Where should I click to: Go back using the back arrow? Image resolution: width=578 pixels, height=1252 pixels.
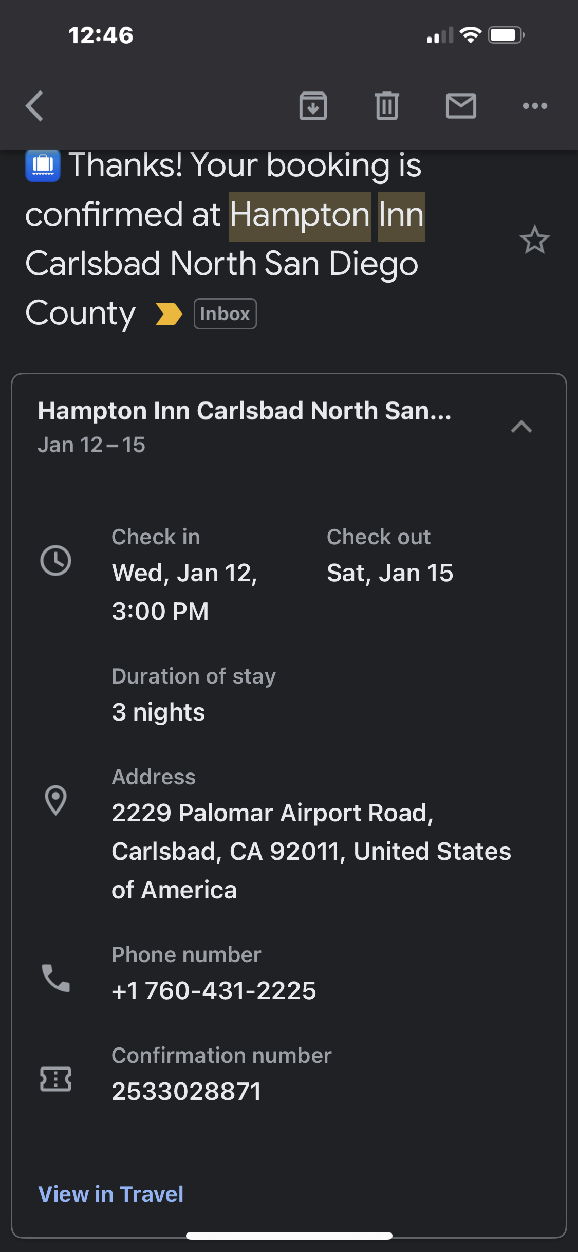coord(35,106)
